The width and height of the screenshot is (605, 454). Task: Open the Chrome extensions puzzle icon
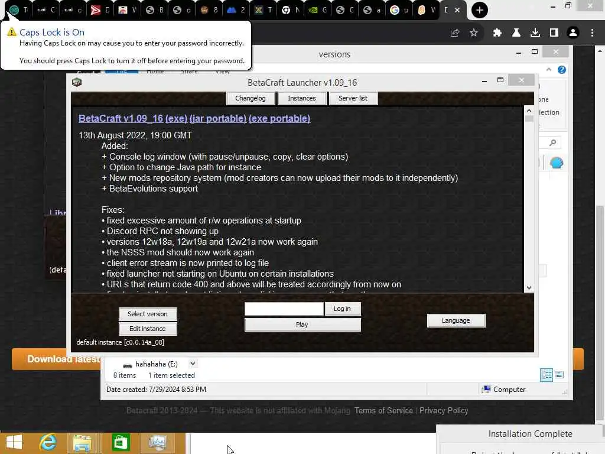[497, 33]
